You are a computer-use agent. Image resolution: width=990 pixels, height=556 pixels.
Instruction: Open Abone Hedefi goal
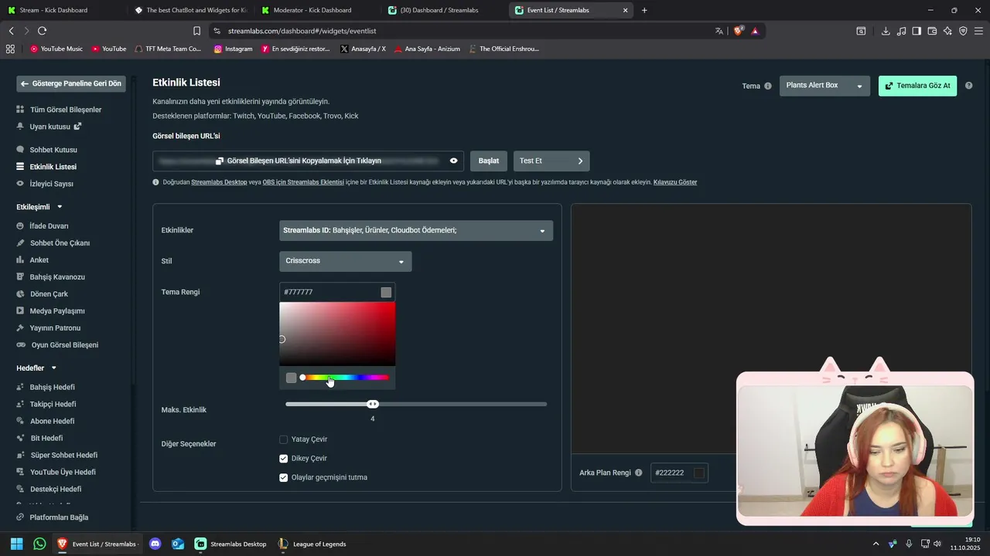[52, 421]
